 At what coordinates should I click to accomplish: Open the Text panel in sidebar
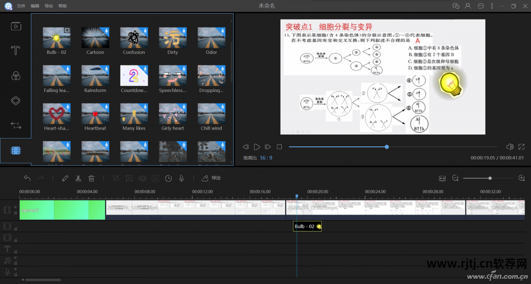pyautogui.click(x=16, y=50)
